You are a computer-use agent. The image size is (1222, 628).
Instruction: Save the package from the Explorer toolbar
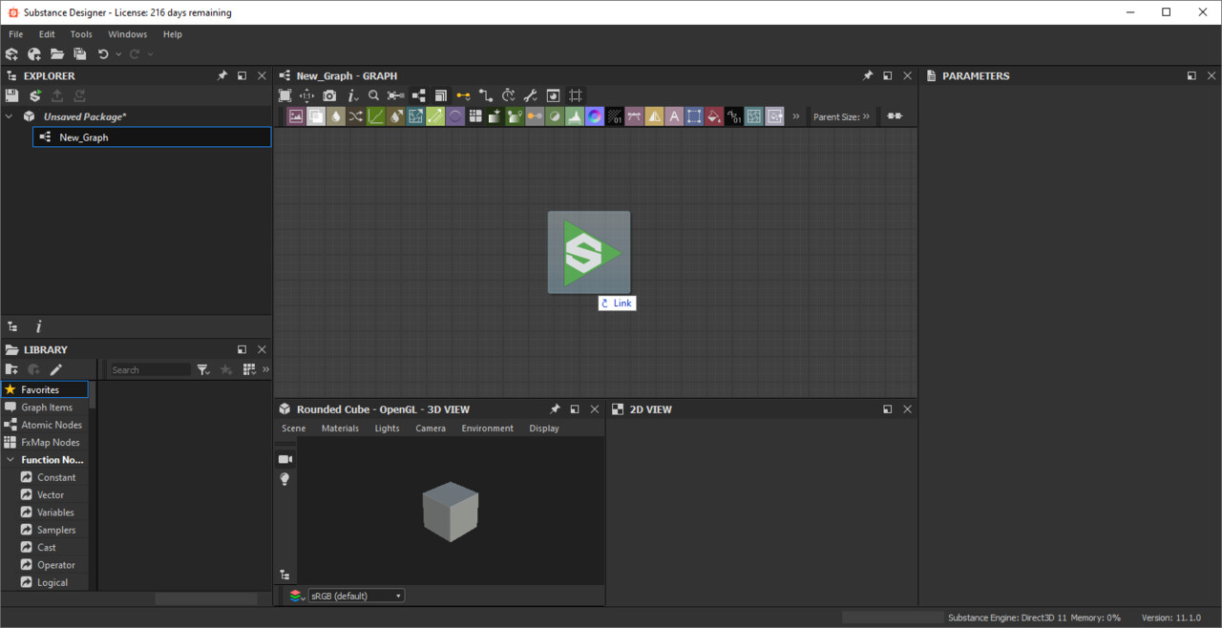[x=11, y=95]
